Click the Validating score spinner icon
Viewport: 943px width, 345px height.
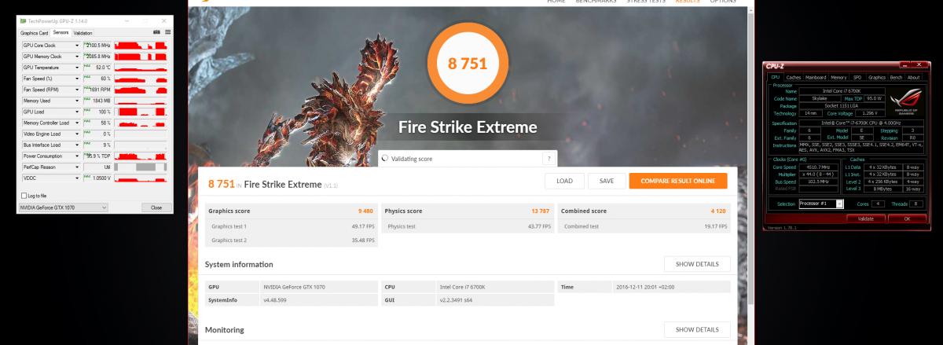point(384,158)
